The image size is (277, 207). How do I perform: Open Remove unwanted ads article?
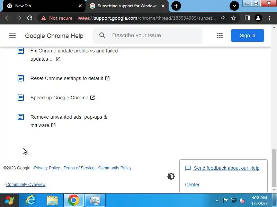coord(69,121)
